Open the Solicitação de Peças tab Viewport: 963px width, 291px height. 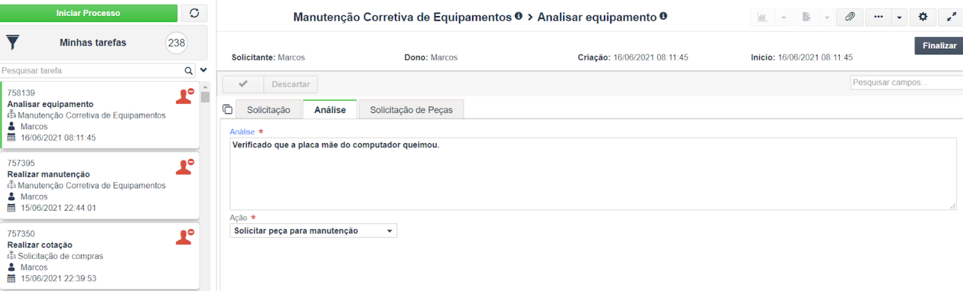click(411, 110)
